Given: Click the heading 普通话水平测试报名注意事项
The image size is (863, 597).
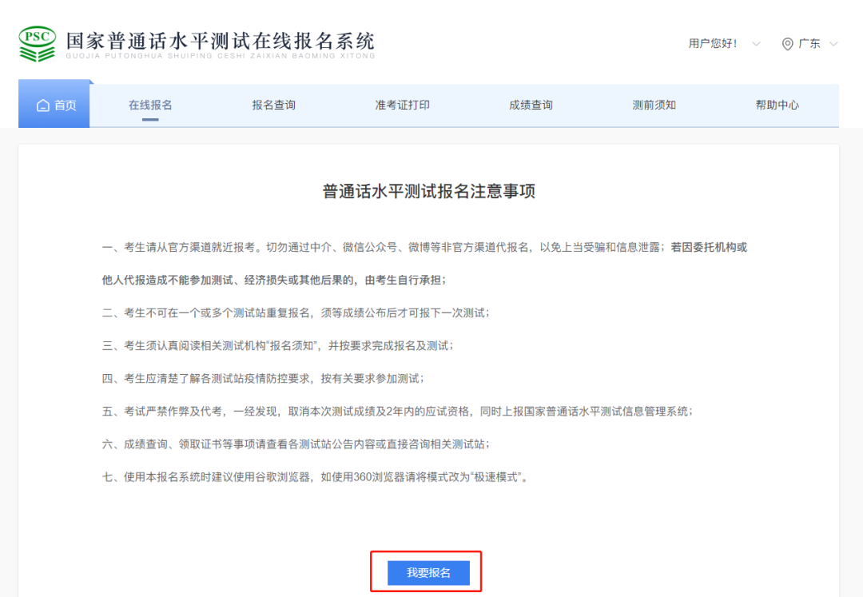Looking at the screenshot, I should (x=429, y=192).
